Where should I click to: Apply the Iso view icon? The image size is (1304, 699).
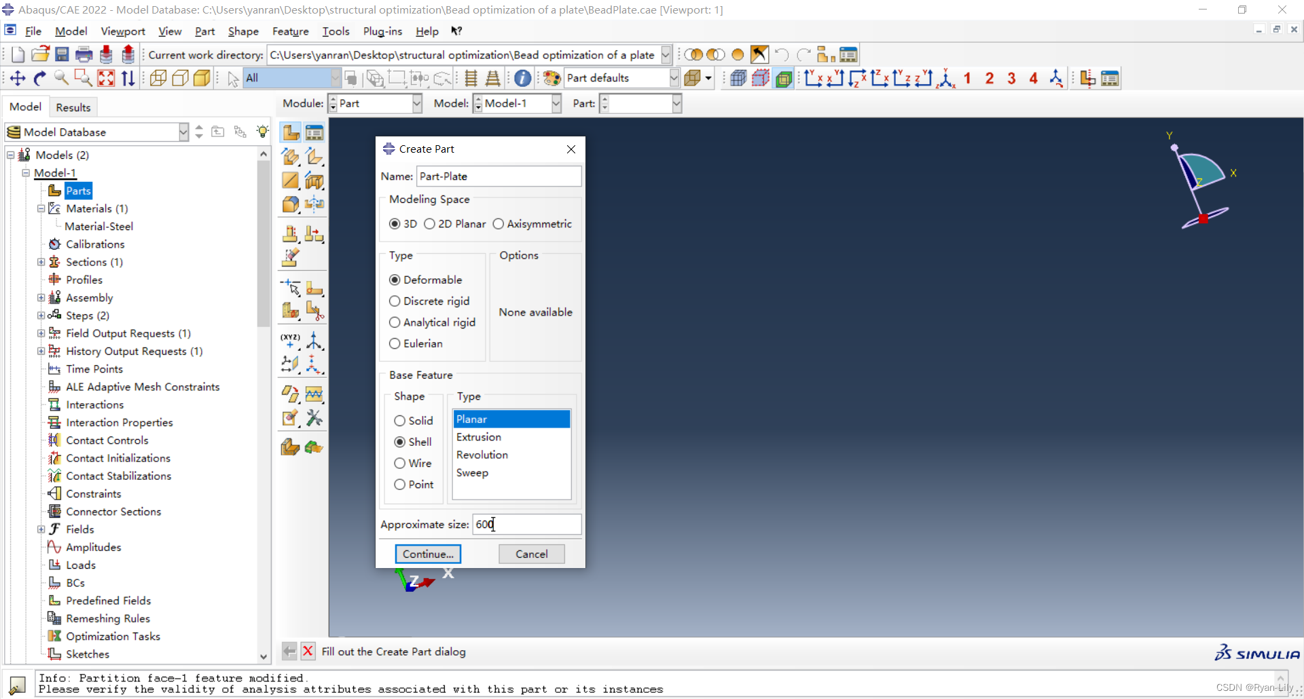(x=946, y=78)
